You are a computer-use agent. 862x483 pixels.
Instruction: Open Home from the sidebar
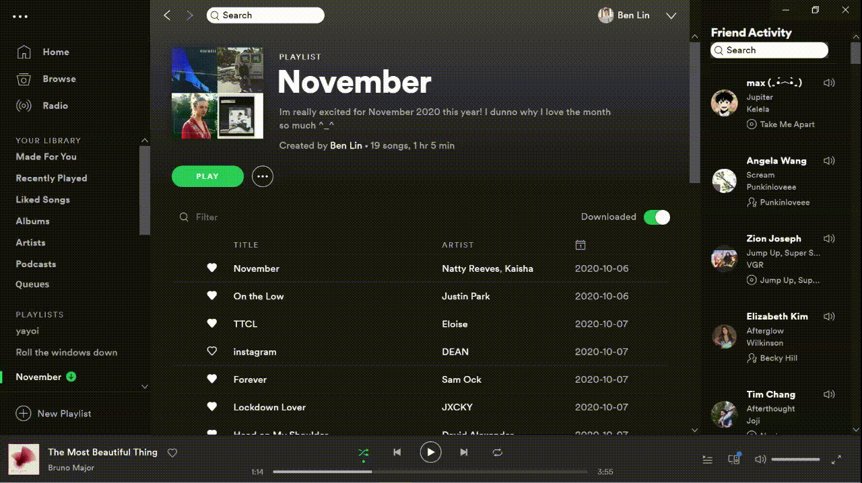pyautogui.click(x=56, y=52)
